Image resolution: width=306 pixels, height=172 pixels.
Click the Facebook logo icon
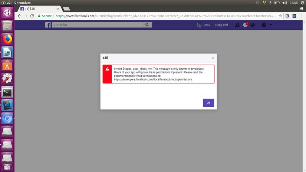pyautogui.click(x=48, y=25)
